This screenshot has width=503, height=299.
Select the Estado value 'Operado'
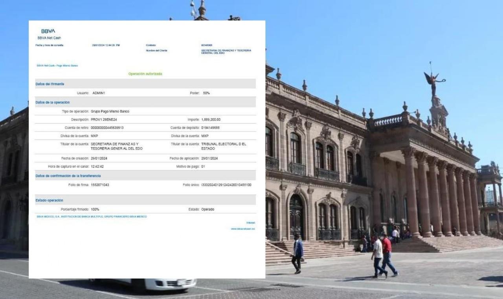coord(207,209)
